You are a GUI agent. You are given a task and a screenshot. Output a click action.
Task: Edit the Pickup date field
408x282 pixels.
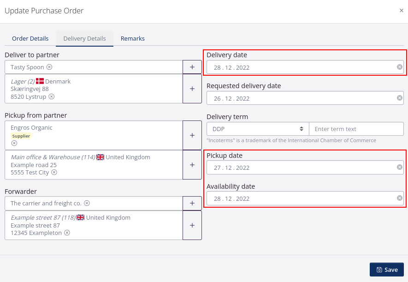pos(300,168)
